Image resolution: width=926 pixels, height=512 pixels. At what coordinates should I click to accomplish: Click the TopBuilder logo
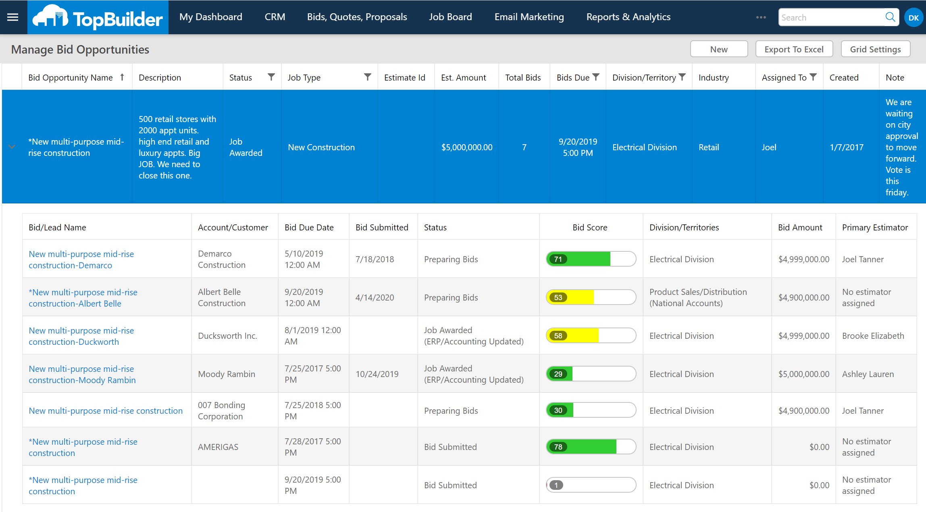click(98, 17)
